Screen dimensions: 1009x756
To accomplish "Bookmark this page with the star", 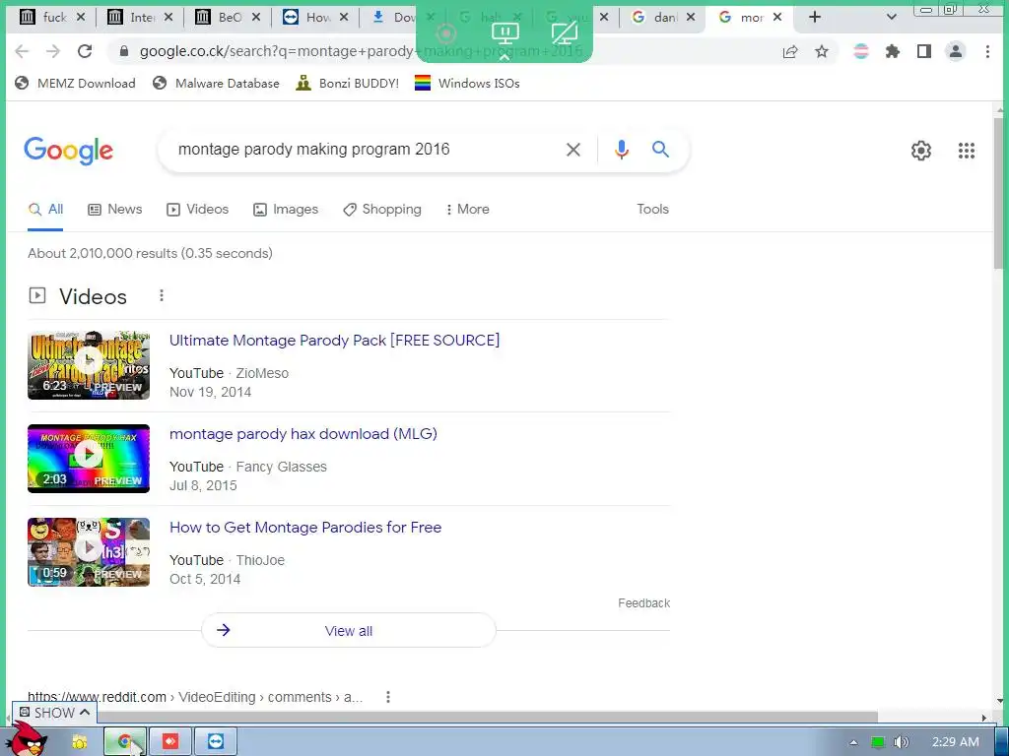I will [822, 51].
